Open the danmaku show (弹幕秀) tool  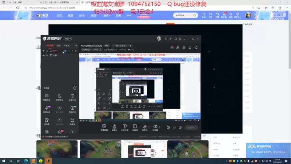pyautogui.click(x=72, y=122)
